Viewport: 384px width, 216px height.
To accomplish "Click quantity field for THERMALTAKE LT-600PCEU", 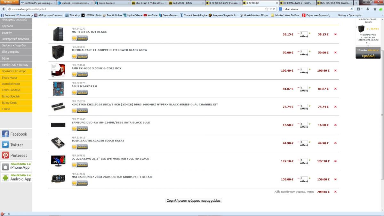I will click(304, 51).
